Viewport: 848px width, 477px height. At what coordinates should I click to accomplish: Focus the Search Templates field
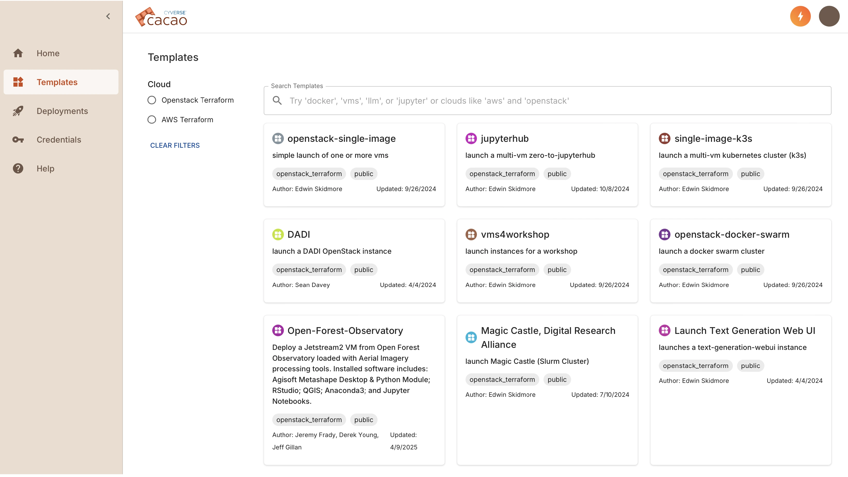pos(547,101)
